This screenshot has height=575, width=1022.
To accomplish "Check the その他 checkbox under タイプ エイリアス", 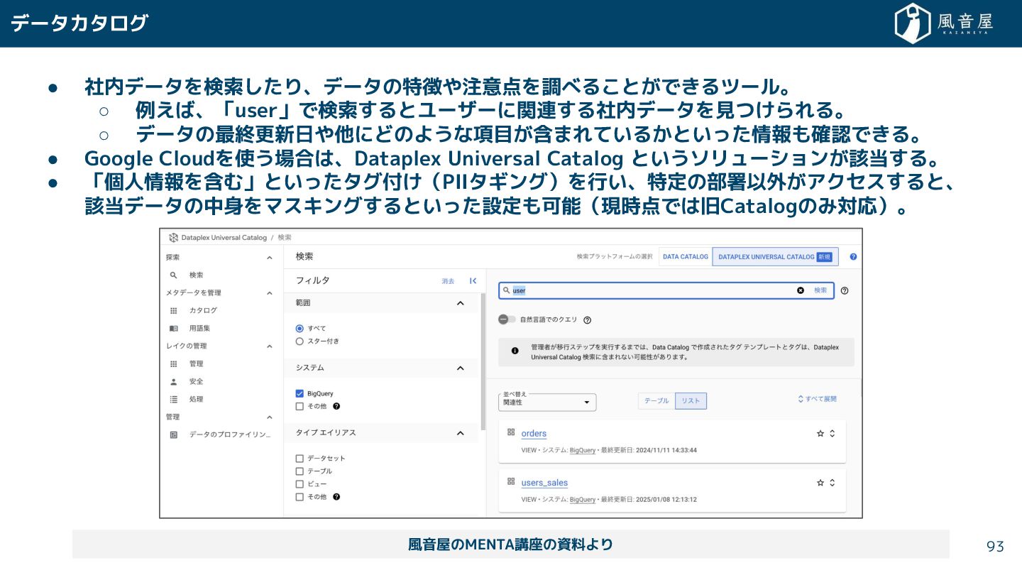I will pyautogui.click(x=300, y=497).
